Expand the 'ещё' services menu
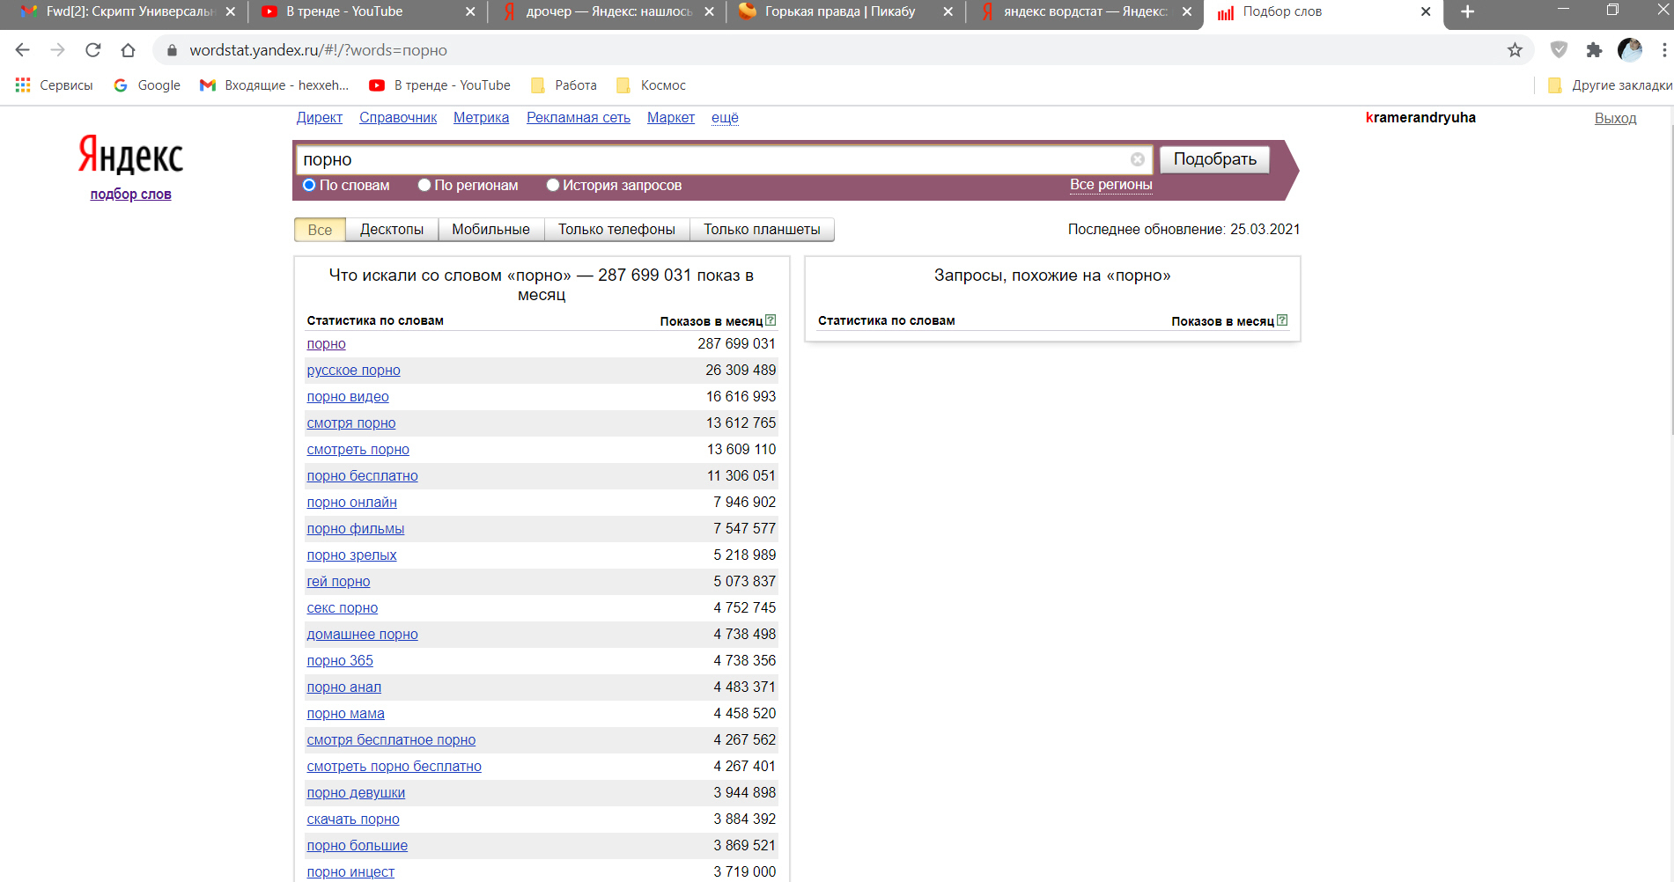Image resolution: width=1674 pixels, height=882 pixels. (x=725, y=118)
